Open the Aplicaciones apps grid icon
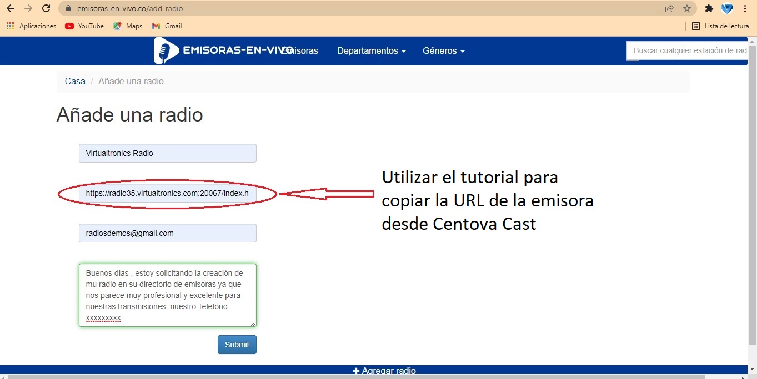757x379 pixels. click(x=10, y=26)
